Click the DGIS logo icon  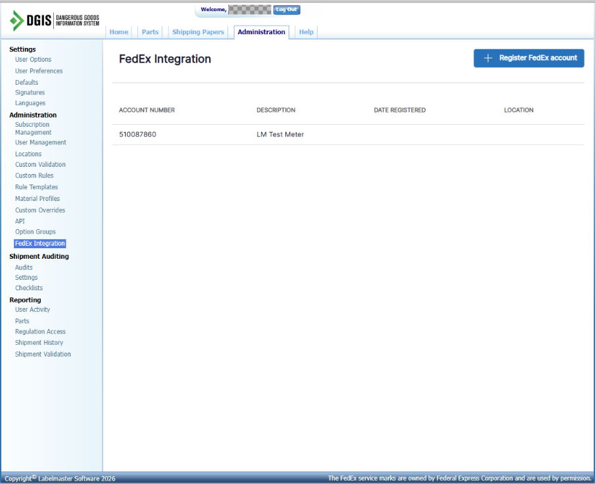point(17,20)
